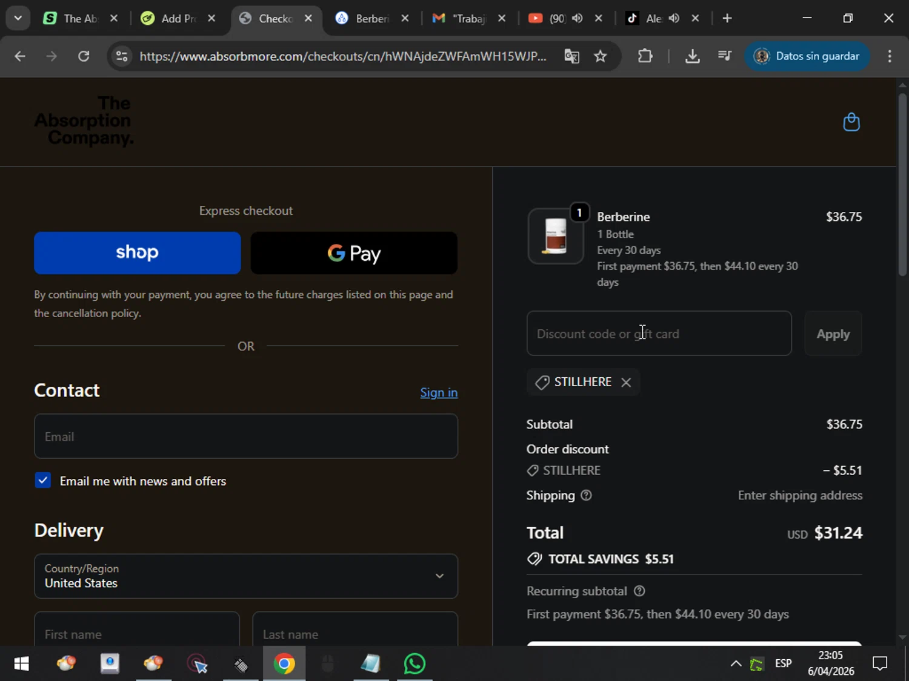Open media controls icon in toolbar

pos(725,56)
